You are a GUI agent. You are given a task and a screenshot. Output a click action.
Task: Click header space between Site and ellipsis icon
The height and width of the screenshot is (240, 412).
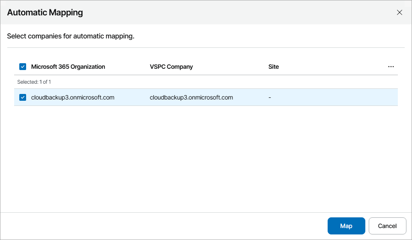pos(334,67)
